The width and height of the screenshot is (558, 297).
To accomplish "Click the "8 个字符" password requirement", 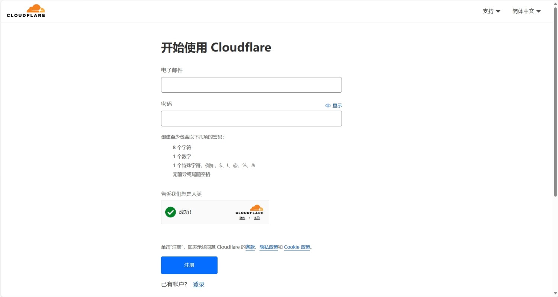I will [182, 148].
